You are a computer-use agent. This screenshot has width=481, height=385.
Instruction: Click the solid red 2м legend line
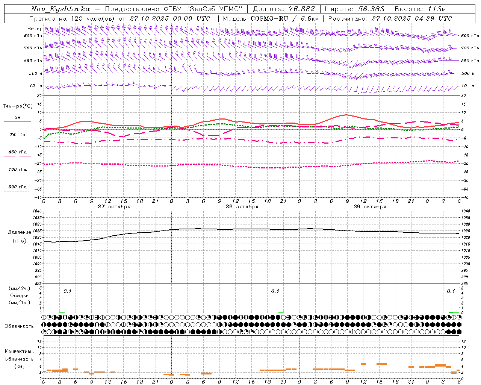[x=17, y=121]
